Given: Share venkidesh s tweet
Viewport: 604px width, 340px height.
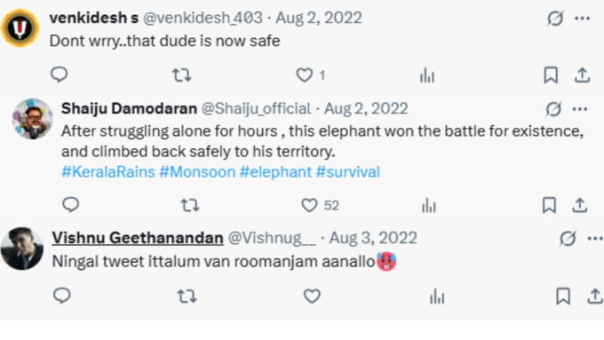Looking at the screenshot, I should [x=582, y=75].
